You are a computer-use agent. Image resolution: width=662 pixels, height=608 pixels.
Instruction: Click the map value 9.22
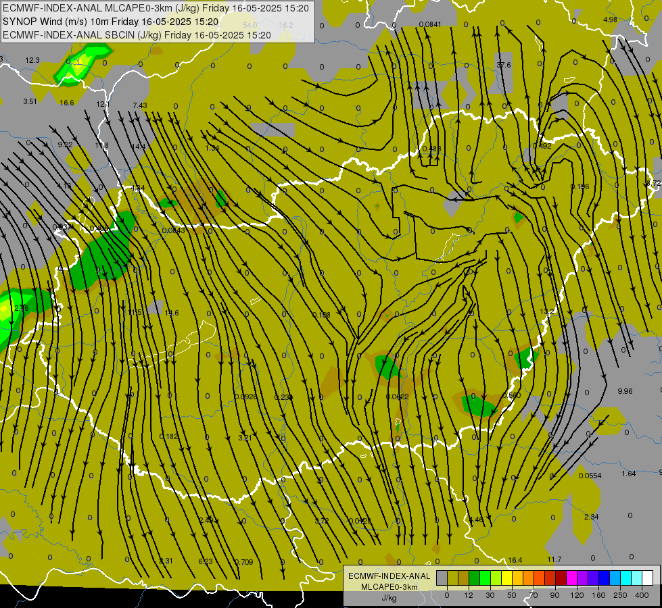pyautogui.click(x=65, y=145)
